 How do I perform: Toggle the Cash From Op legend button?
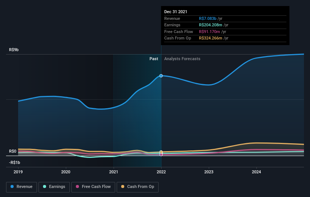(x=137, y=187)
